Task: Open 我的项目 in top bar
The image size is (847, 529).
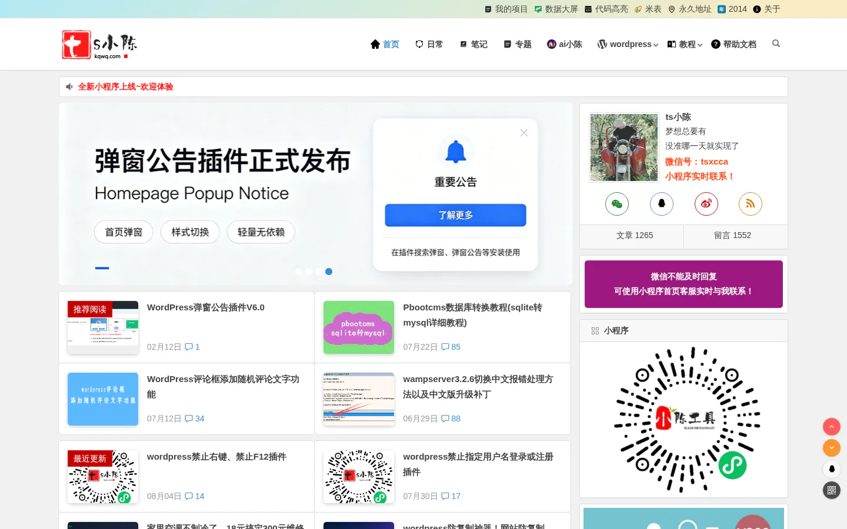Action: click(506, 9)
